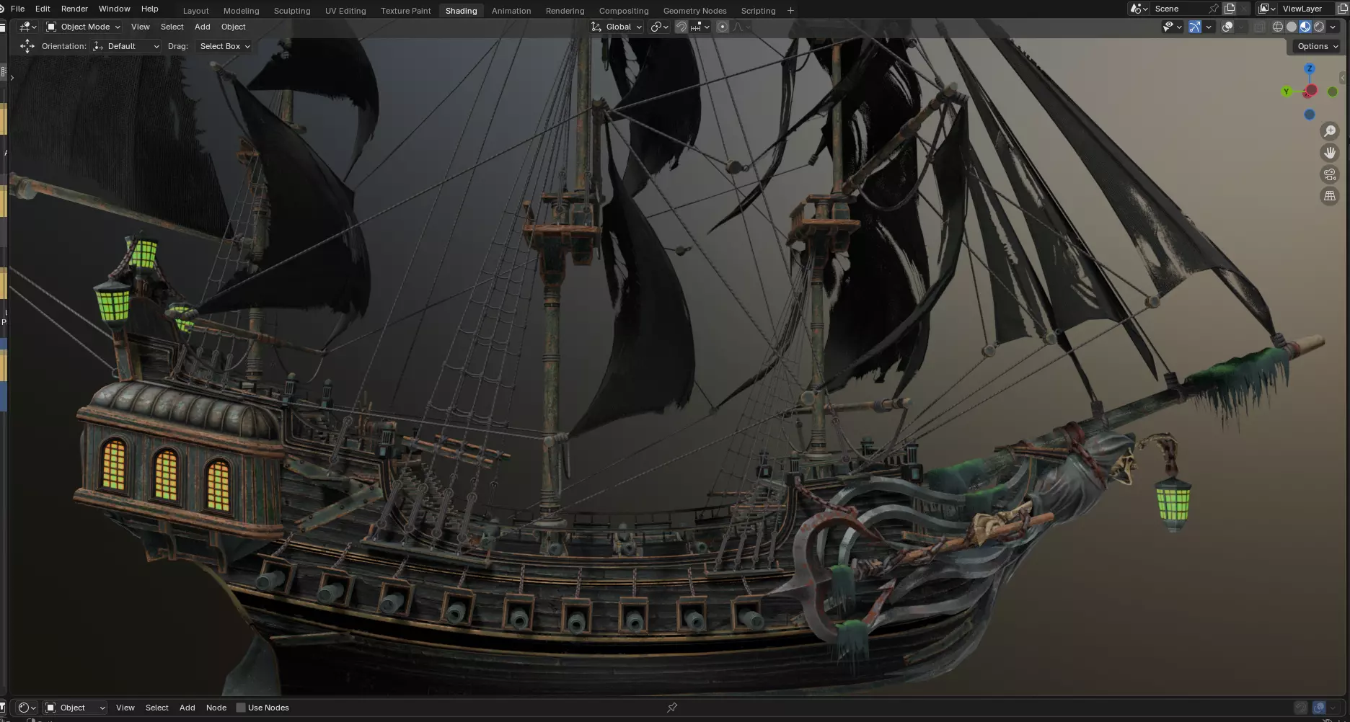Switch to material preview shading
Screen dimensions: 1350x722
point(1305,27)
